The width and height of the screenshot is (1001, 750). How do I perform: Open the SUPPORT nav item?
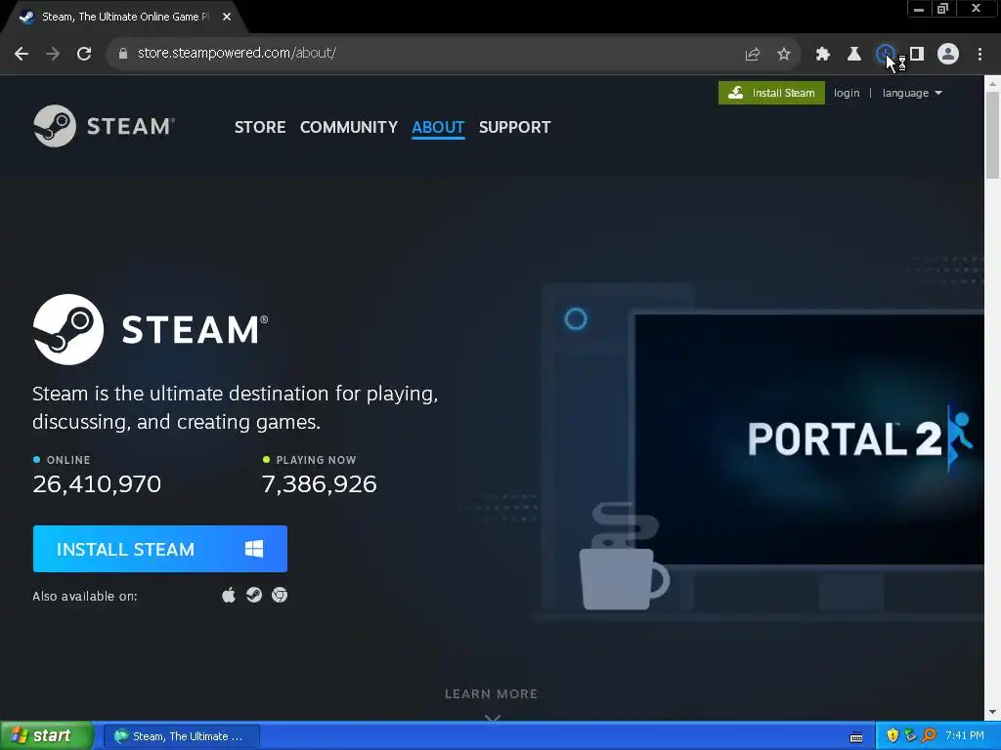[514, 128]
